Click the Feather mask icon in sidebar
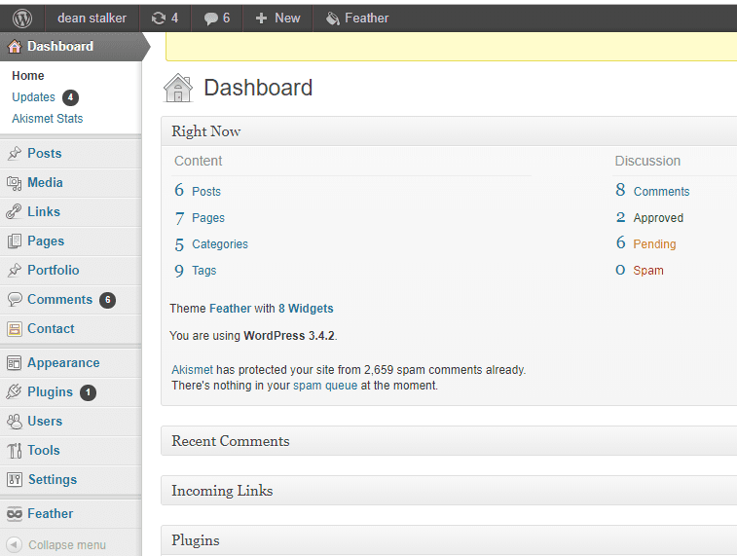The width and height of the screenshot is (737, 556). click(x=15, y=513)
